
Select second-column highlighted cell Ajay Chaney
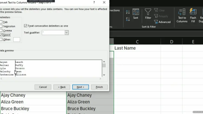[x=90, y=95]
